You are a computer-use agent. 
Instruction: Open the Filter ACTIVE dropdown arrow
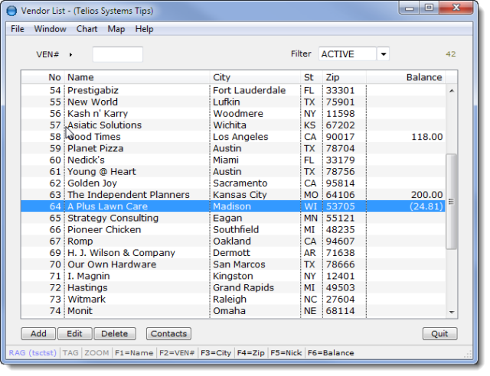coord(383,54)
